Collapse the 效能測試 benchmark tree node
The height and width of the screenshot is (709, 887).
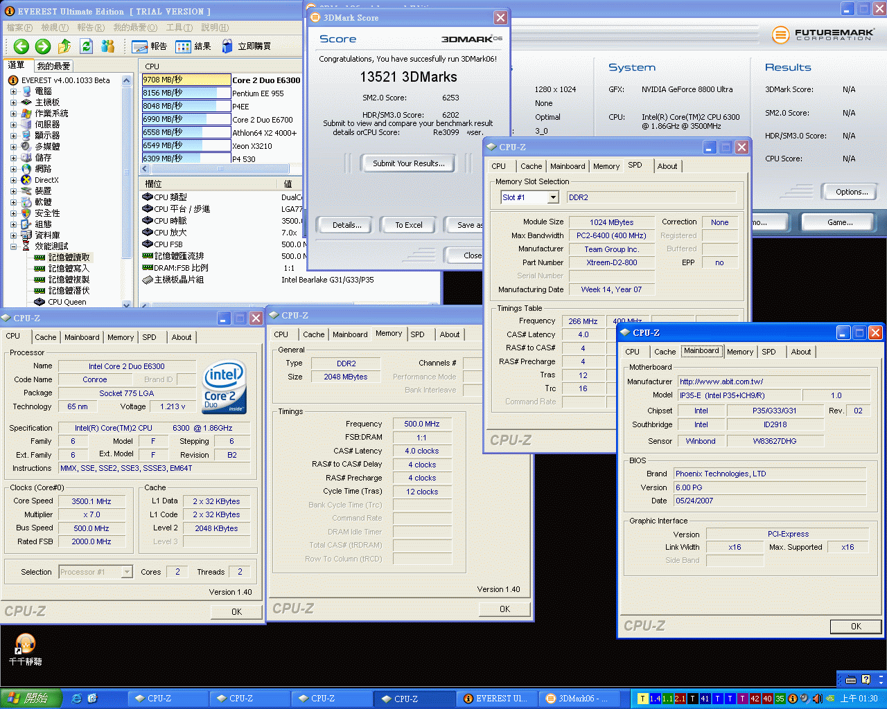pos(13,246)
